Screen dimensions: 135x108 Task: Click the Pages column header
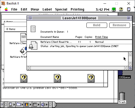79,37
